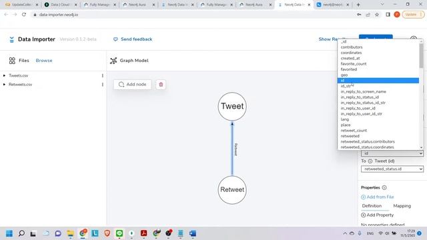Click the dropdown list scroll-down arrow
Image resolution: width=427 pixels, height=240 pixels.
[421, 147]
